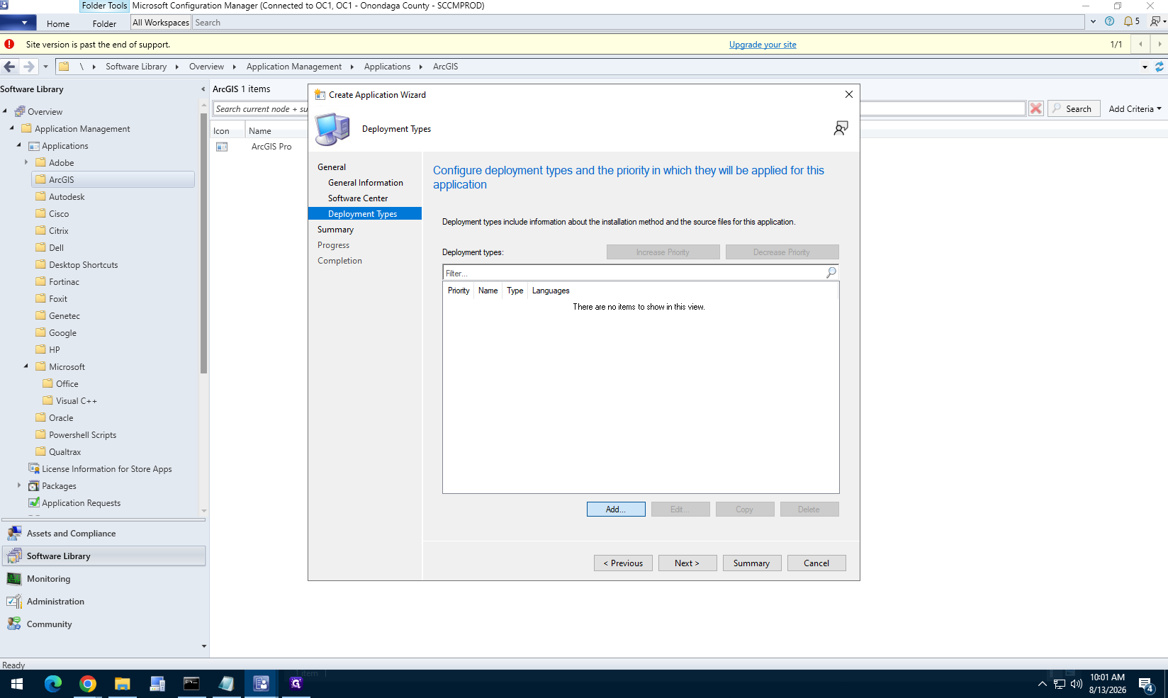Viewport: 1168px width, 698px height.
Task: Click the magnifier icon in Filter box
Action: tap(831, 272)
